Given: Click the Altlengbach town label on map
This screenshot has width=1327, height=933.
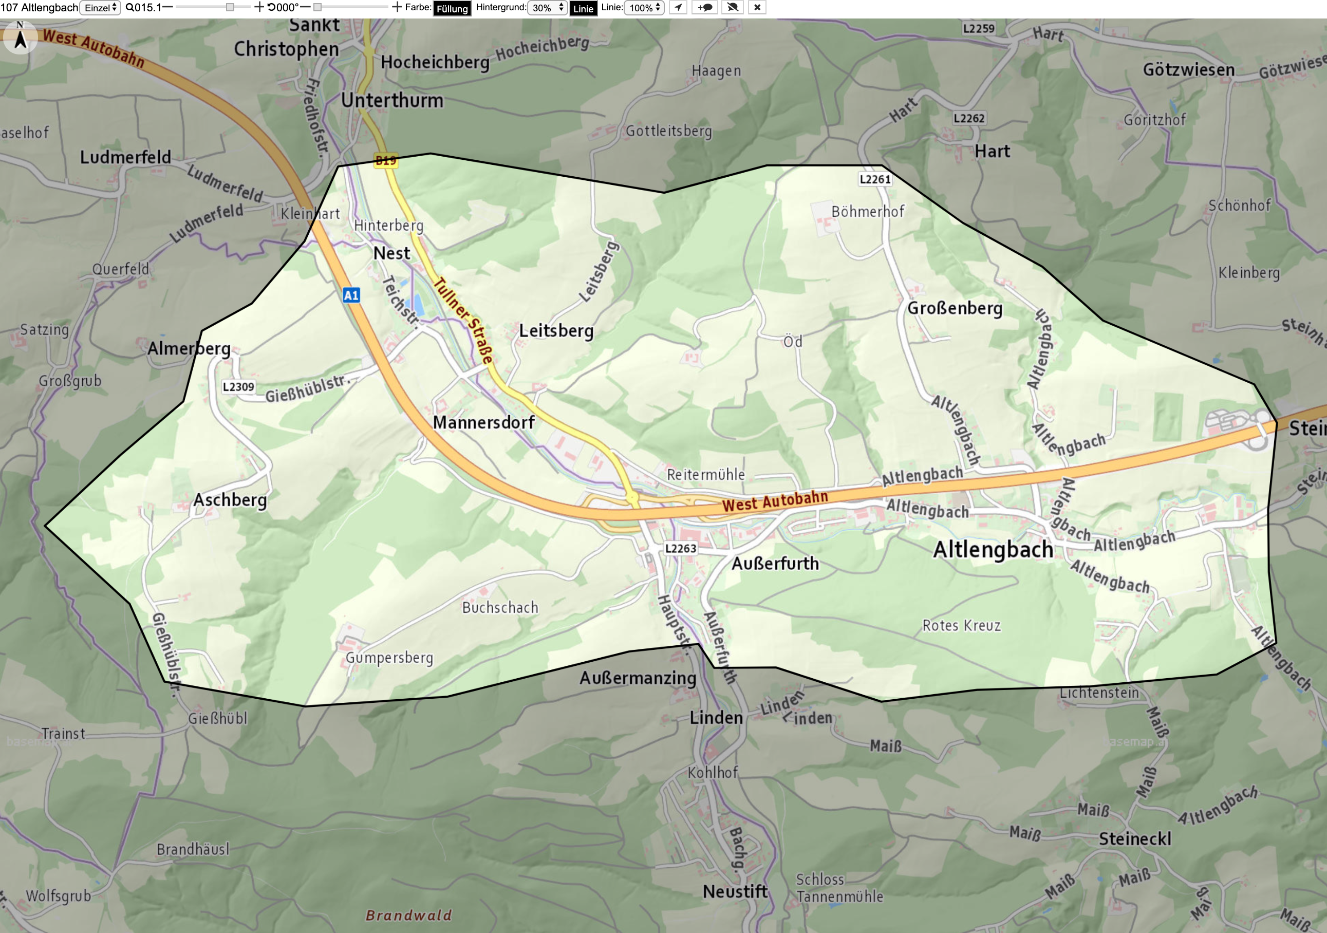Looking at the screenshot, I should coord(993,550).
